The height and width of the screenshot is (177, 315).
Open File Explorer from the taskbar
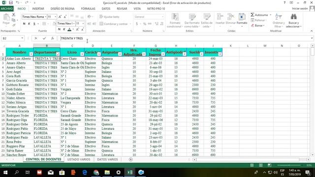(107, 173)
